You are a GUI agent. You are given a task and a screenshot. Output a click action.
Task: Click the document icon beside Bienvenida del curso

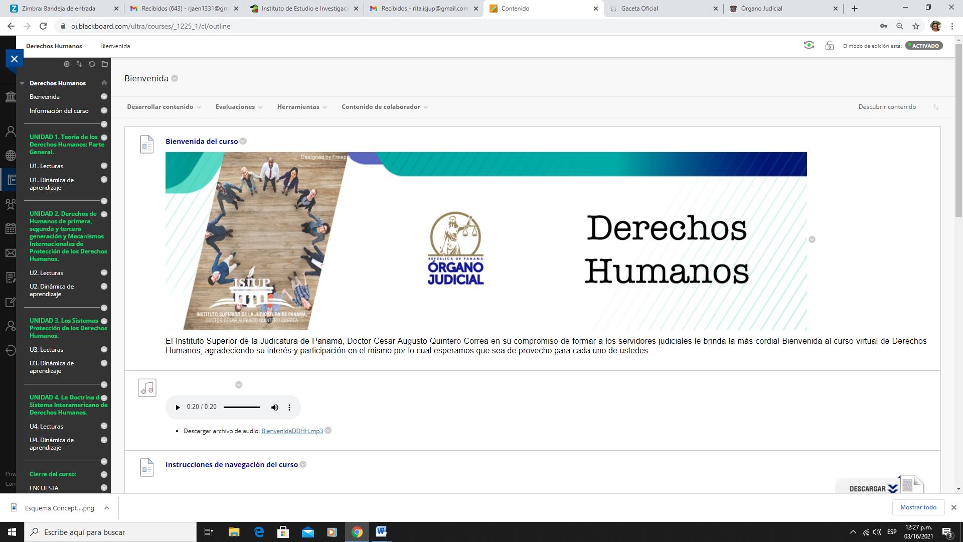pyautogui.click(x=147, y=145)
